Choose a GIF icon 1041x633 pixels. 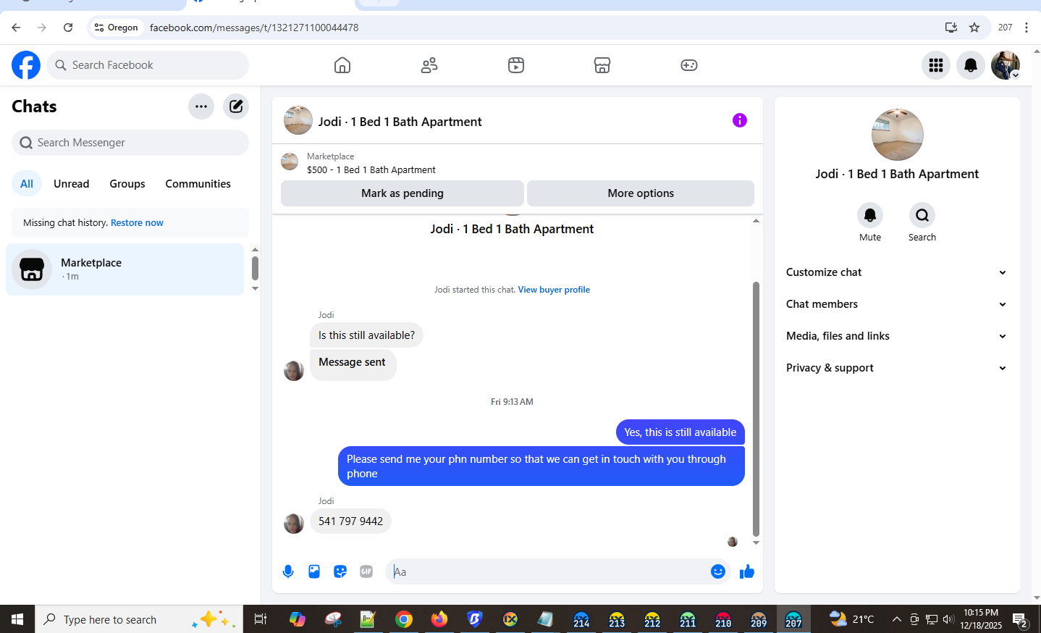point(366,571)
